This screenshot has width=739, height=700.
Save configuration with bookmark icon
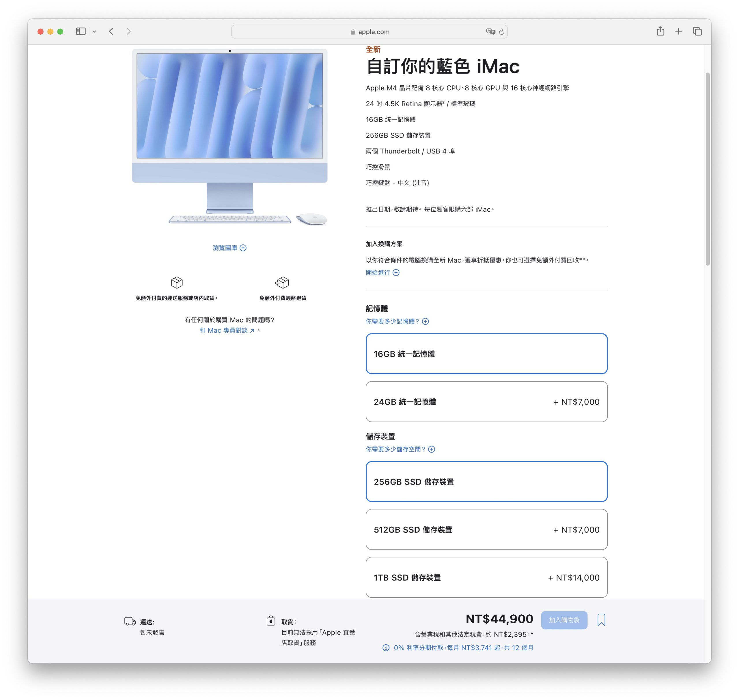point(601,620)
